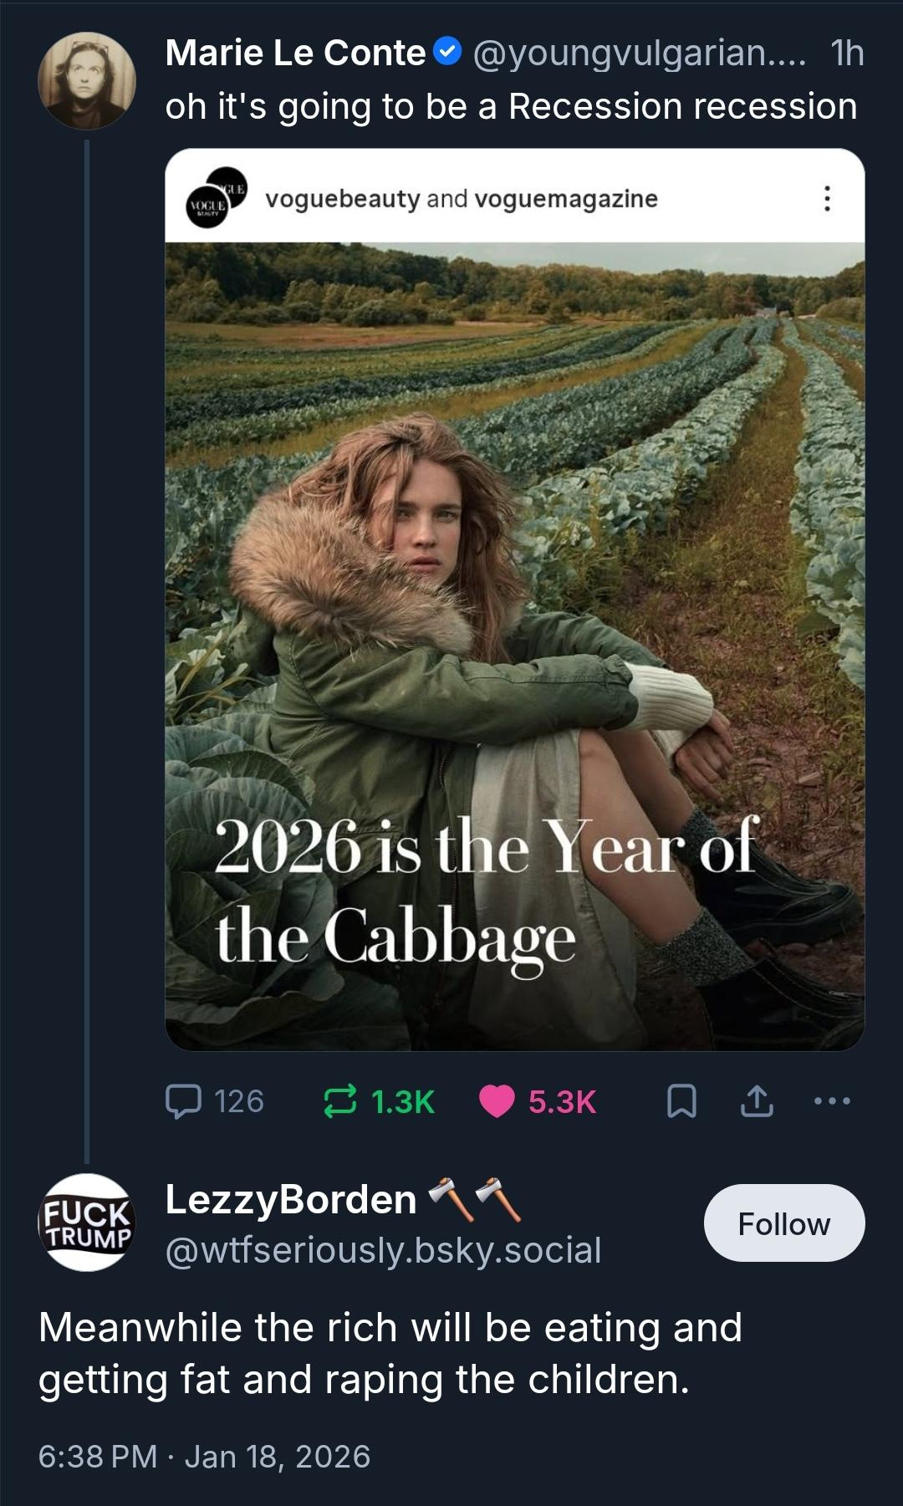This screenshot has width=903, height=1506.
Task: Click the blue verified checkmark badge
Action: point(448,53)
